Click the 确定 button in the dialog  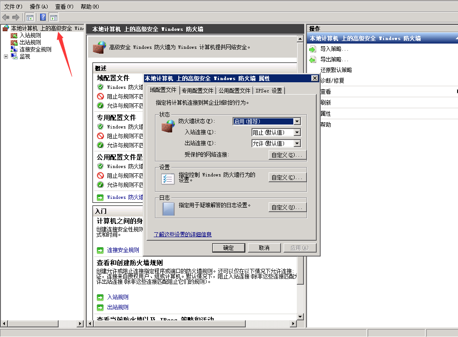click(229, 248)
